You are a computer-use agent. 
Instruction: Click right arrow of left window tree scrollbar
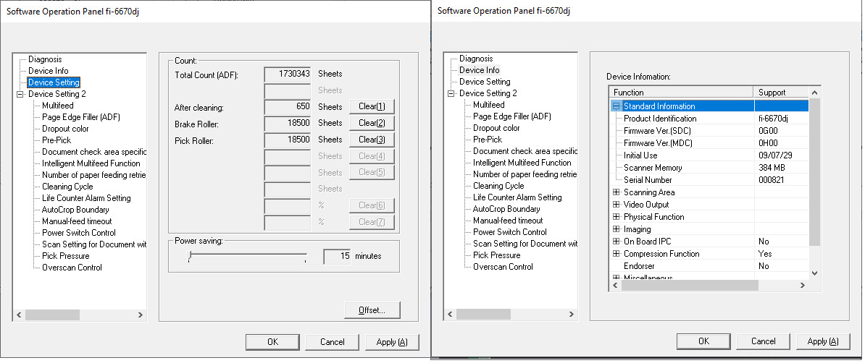140,315
